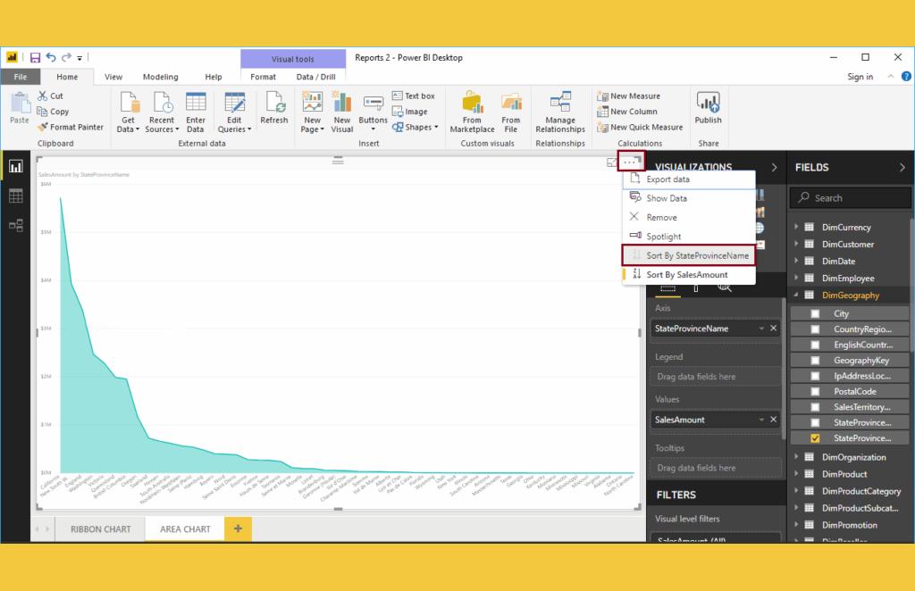Viewport: 915px width, 591px height.
Task: Select Remove in the context menu
Action: 689,218
